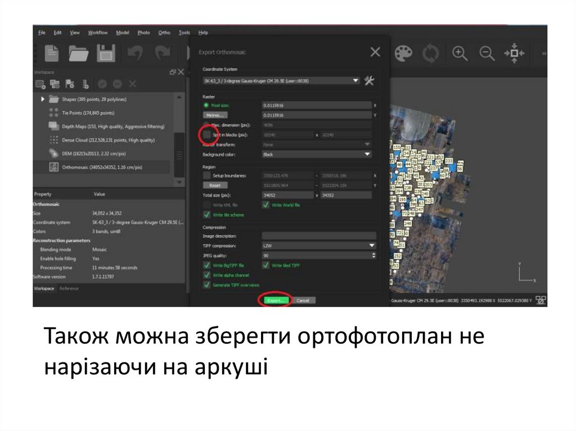Select Dense Cloud item in workspace
Image resolution: width=576 pixels, height=431 pixels.
(x=109, y=140)
